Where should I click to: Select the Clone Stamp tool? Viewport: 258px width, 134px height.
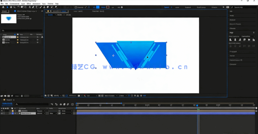45,7
